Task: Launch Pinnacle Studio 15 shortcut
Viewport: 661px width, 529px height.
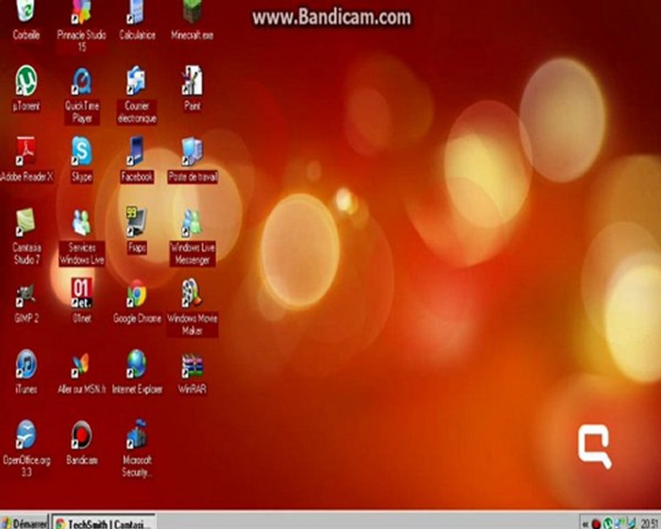Action: click(82, 12)
